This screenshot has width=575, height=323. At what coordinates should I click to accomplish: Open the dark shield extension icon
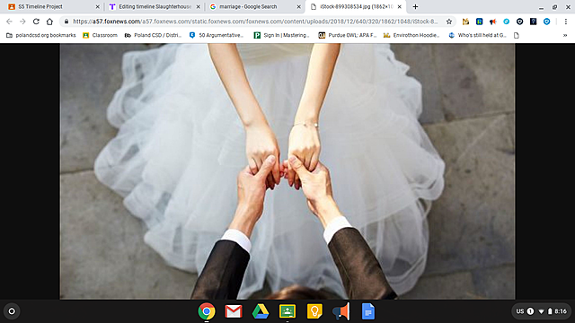[x=519, y=22]
